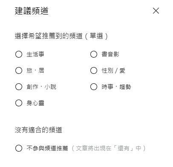Image resolution: width=173 pixels, height=167 pixels.
Task: Click the 身心靈 label text
Action: click(x=35, y=103)
